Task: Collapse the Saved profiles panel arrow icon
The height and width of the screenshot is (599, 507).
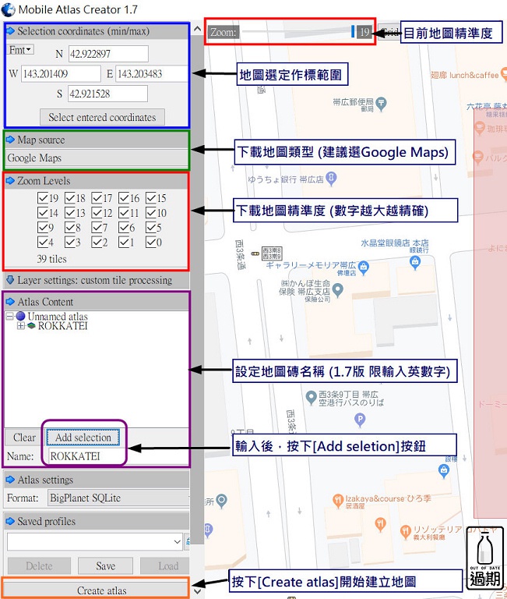Action: 10,522
